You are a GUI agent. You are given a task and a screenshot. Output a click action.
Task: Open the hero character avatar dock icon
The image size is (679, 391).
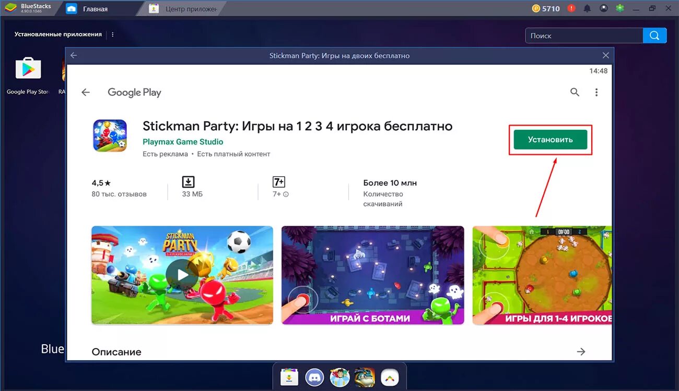click(x=340, y=377)
